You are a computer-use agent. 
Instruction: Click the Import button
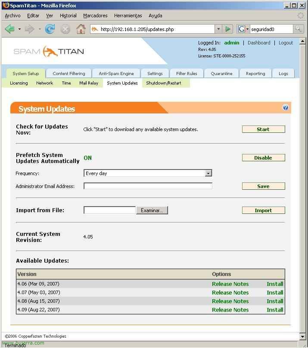pos(264,210)
